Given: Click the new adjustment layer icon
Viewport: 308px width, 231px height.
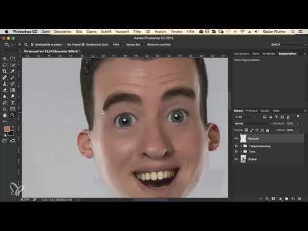Looking at the screenshot, I should (280, 199).
